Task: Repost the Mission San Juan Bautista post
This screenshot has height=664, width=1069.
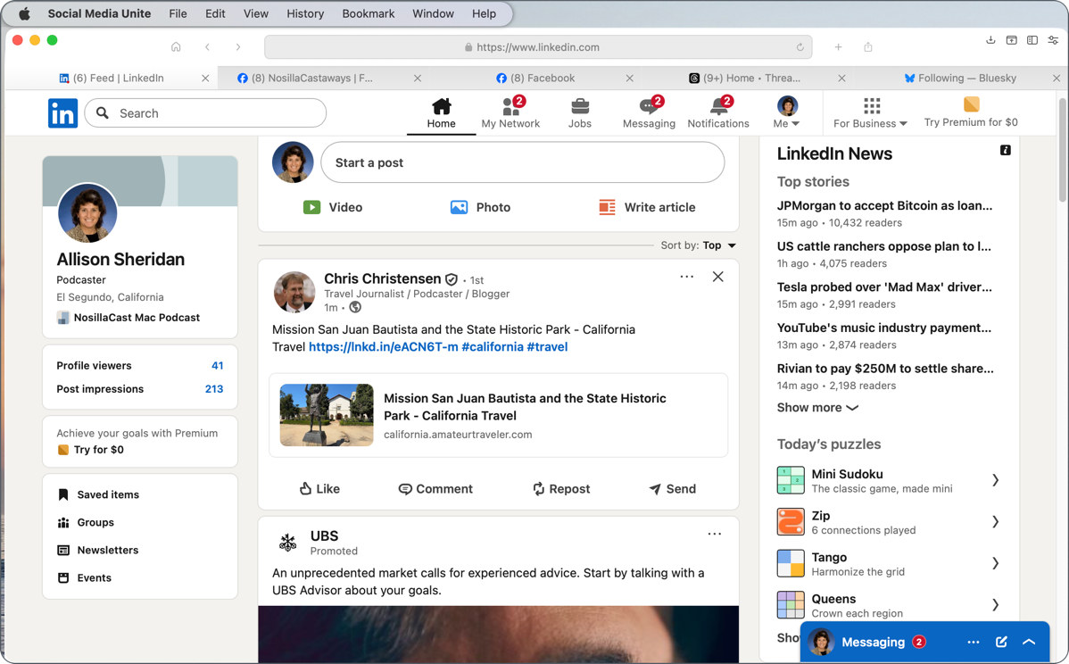Action: (560, 488)
